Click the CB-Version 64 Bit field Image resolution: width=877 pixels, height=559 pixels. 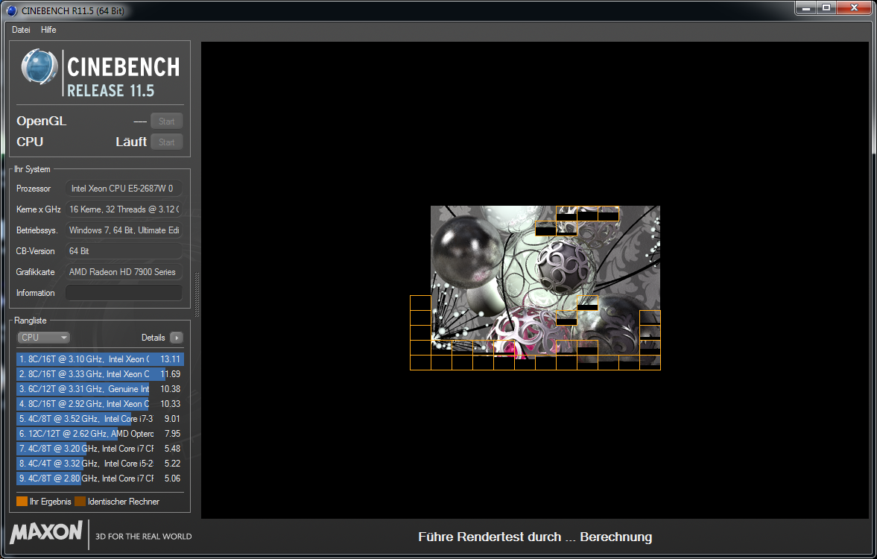pos(124,251)
